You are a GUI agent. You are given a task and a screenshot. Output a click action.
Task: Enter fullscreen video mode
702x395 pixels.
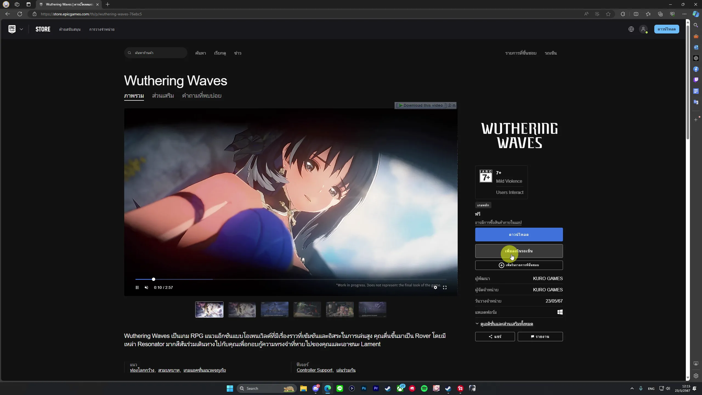(x=445, y=287)
